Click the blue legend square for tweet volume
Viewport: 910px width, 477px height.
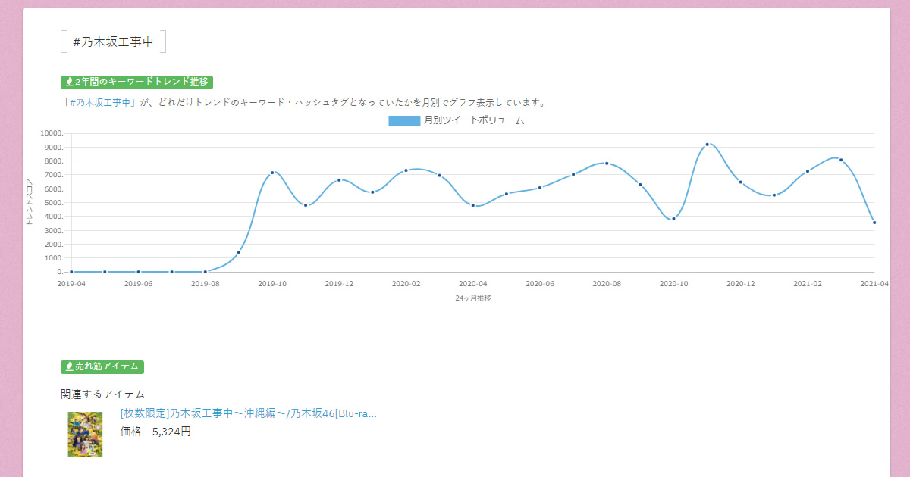point(402,121)
